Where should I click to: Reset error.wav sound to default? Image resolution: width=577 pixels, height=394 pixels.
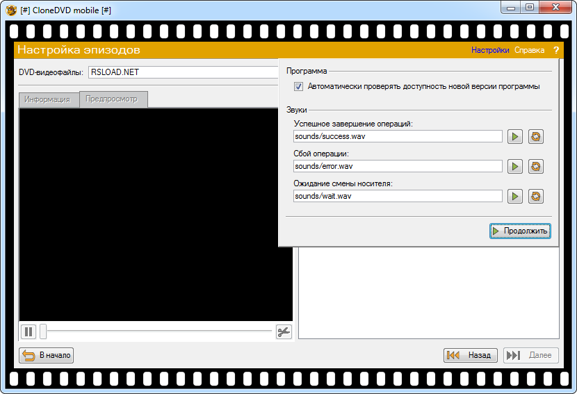pyautogui.click(x=536, y=166)
